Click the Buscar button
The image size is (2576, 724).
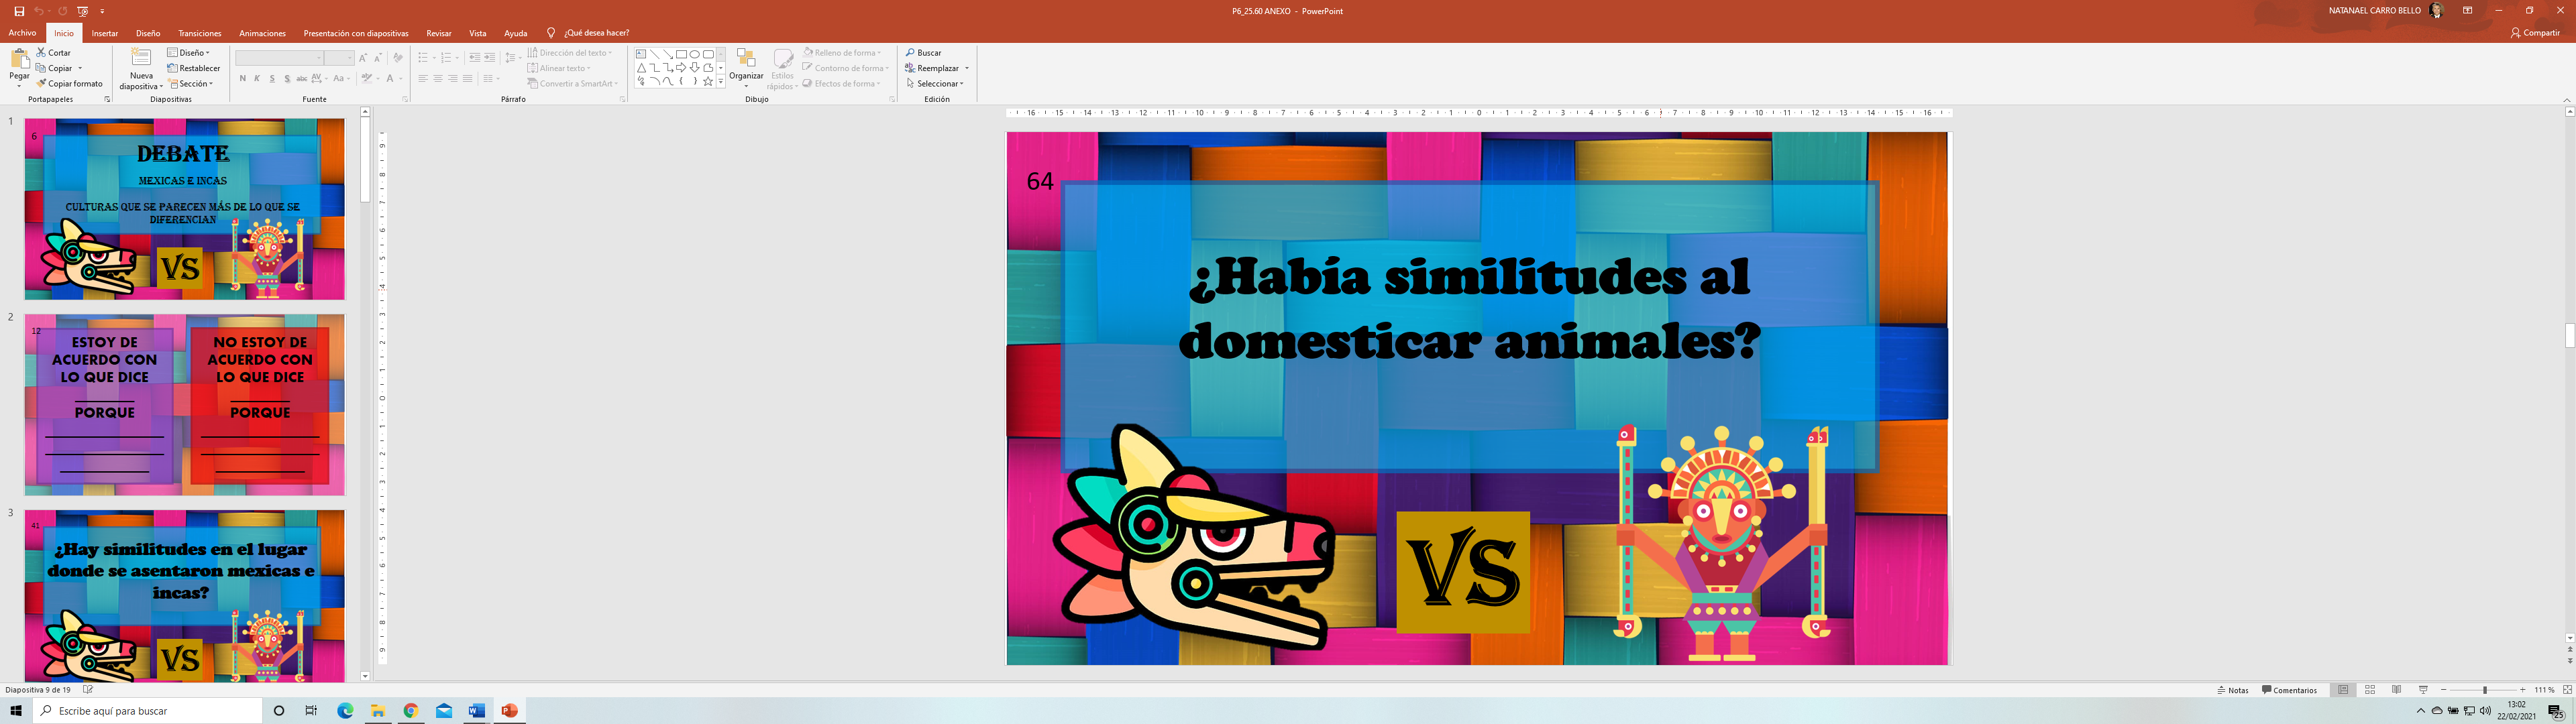pyautogui.click(x=923, y=52)
